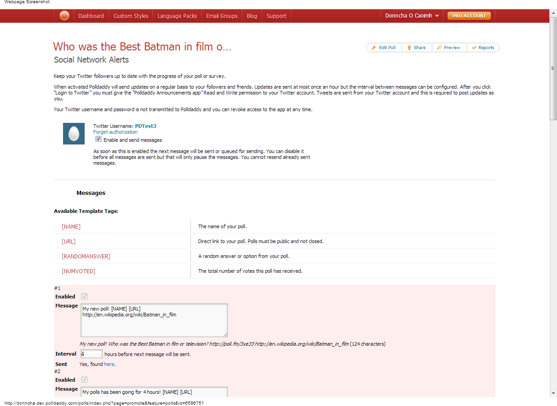This screenshot has width=557, height=406.
Task: Click the Reports checkmark icon
Action: pos(474,48)
